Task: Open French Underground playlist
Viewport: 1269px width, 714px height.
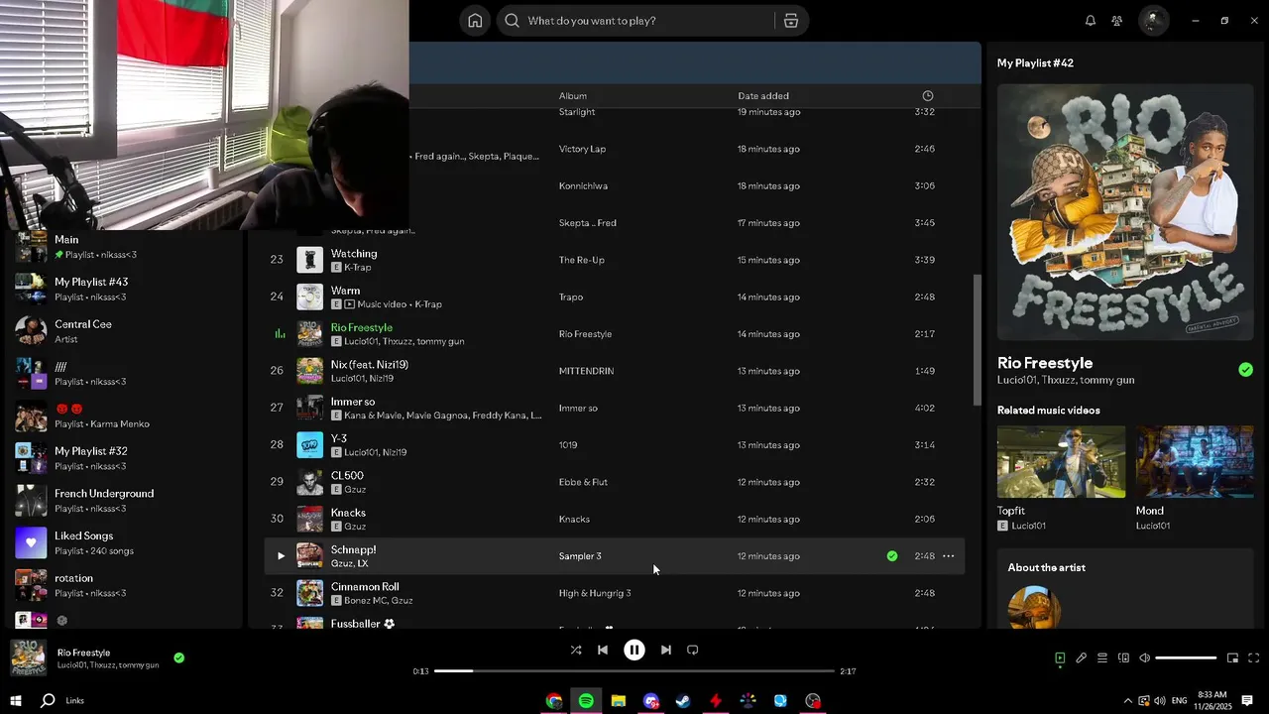Action: click(123, 501)
